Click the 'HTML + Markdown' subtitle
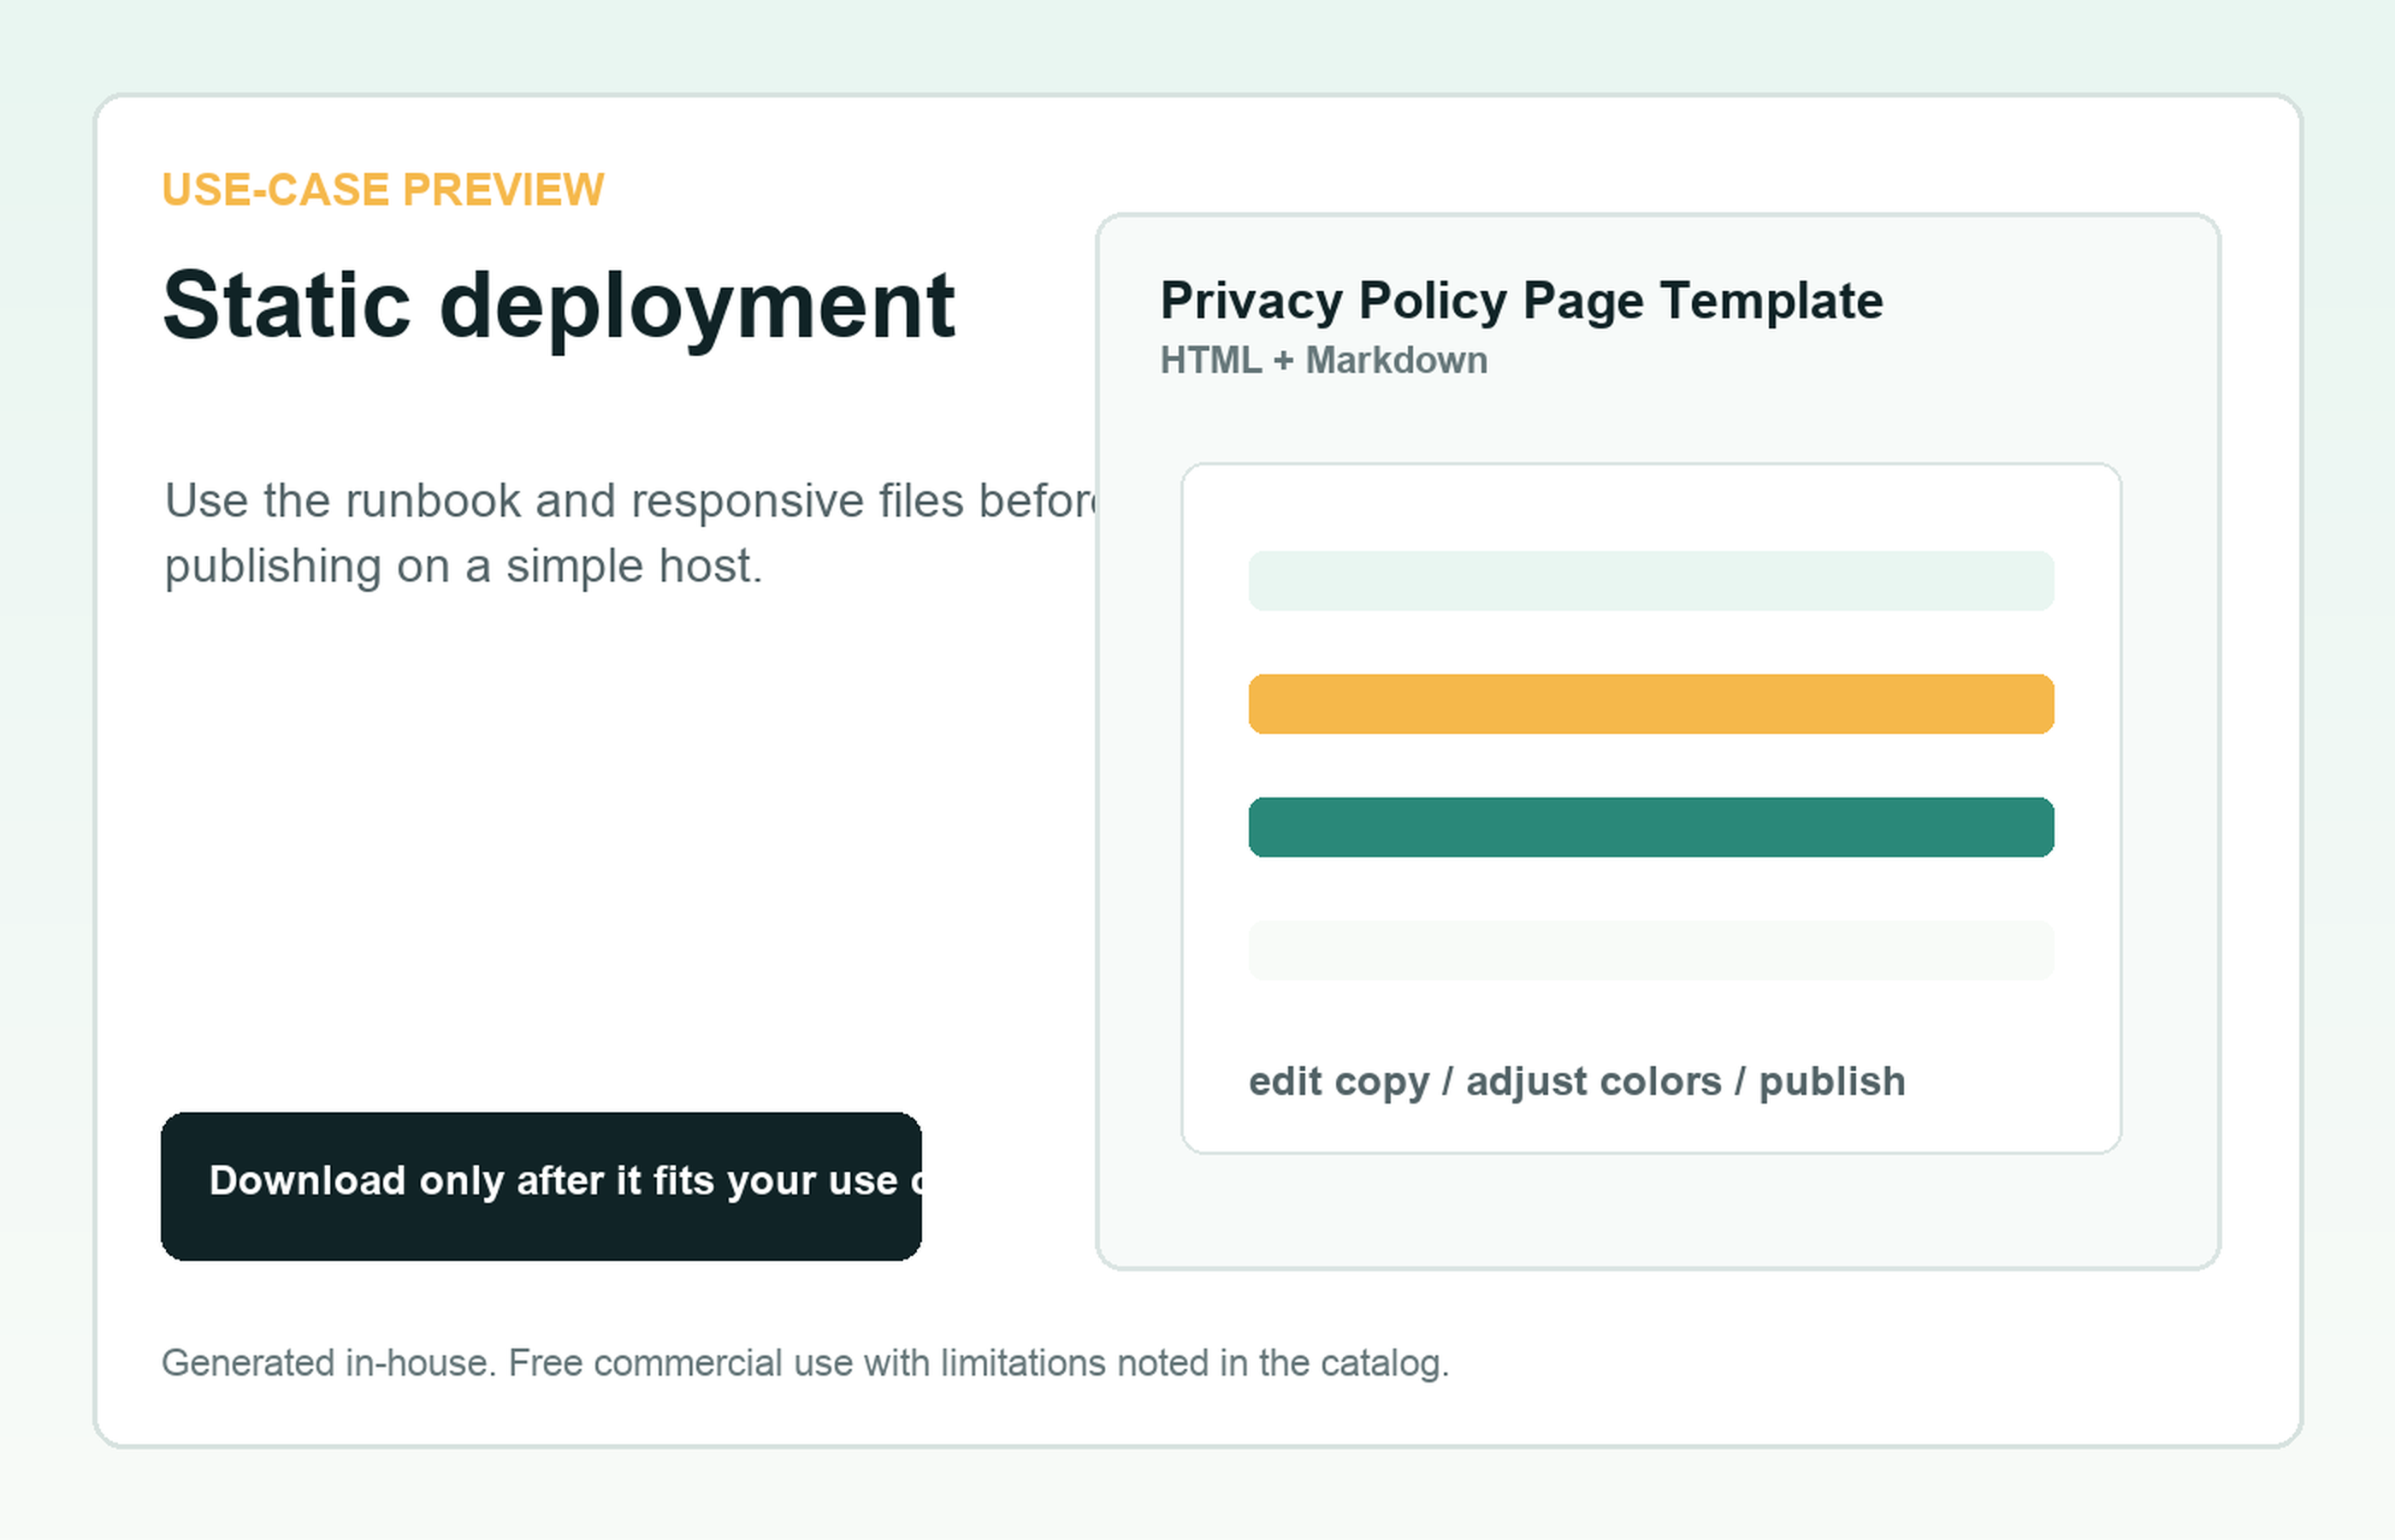The image size is (2395, 1540). (1323, 360)
